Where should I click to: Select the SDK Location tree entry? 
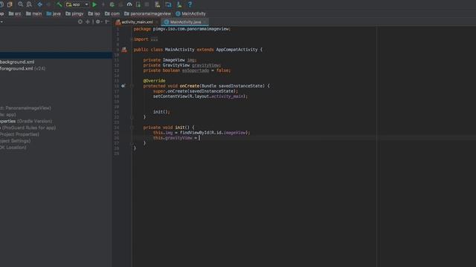(x=13, y=148)
